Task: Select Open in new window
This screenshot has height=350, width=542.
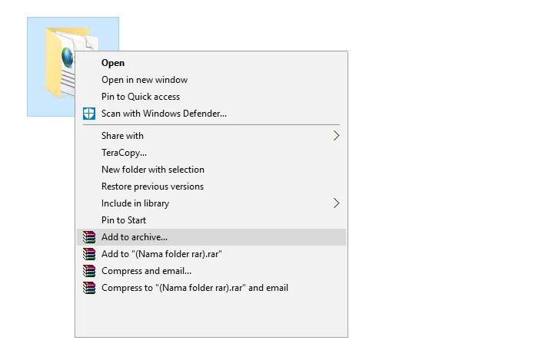Action: pos(211,80)
